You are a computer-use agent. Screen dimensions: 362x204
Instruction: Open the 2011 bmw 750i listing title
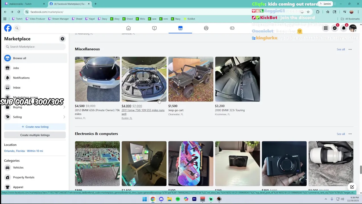tap(143, 112)
